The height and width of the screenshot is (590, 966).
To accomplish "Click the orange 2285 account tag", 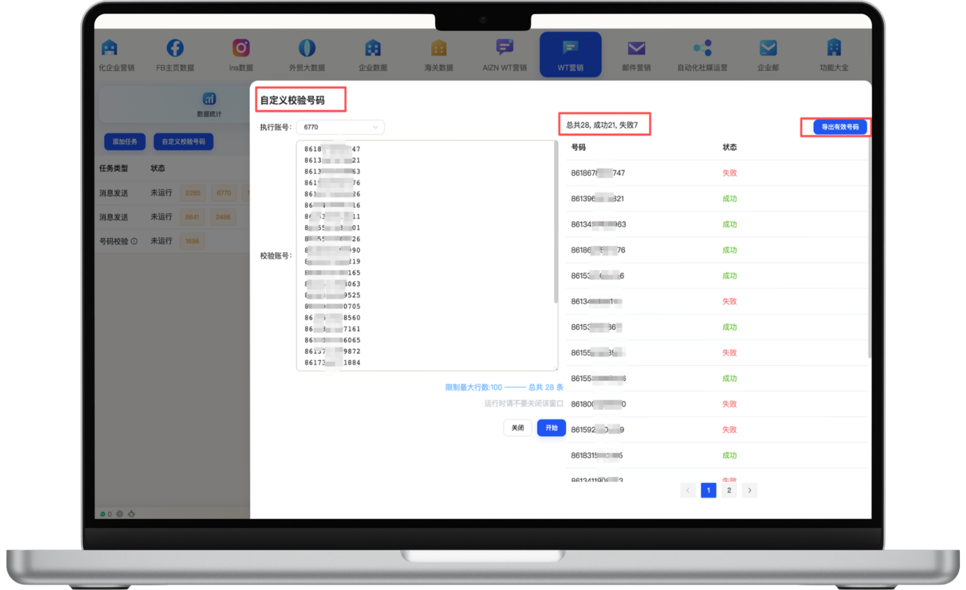I will [193, 193].
